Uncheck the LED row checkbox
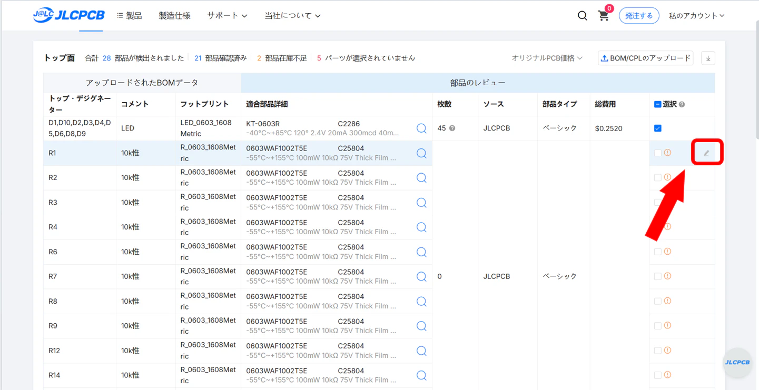759x390 pixels. point(657,128)
